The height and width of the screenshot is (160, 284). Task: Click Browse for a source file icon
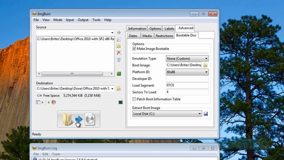119,39
